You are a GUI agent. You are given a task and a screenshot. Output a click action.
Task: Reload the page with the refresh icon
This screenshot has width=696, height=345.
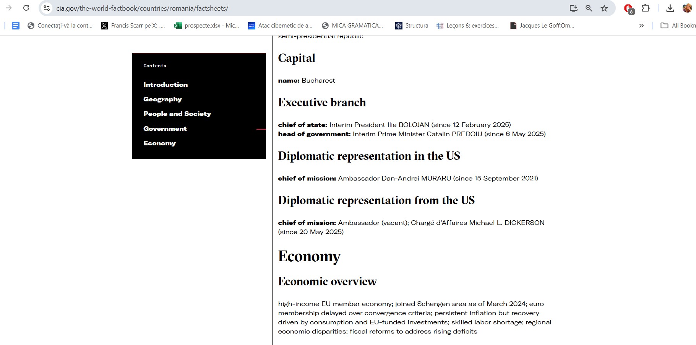[26, 8]
